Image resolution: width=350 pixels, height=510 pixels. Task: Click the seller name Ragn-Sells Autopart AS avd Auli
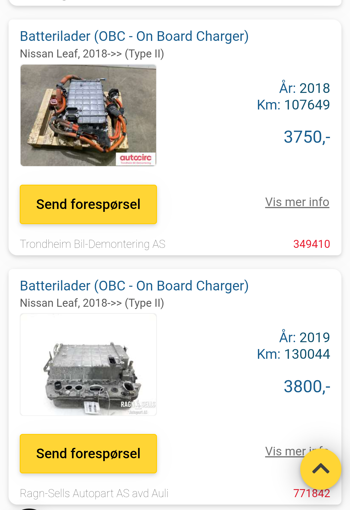click(94, 493)
